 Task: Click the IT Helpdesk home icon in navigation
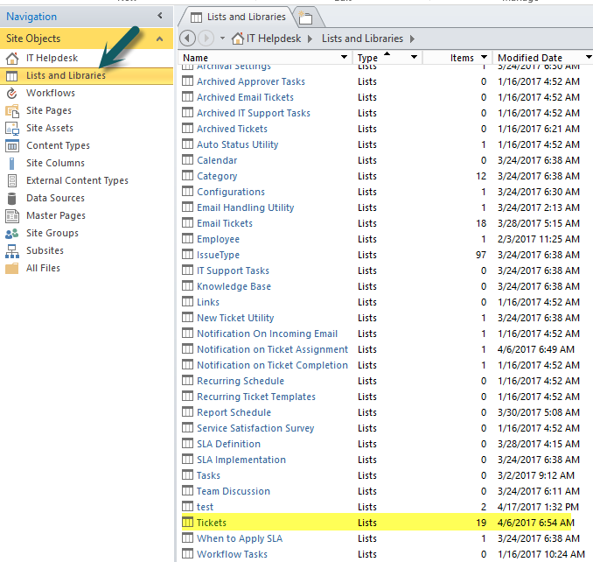click(x=12, y=59)
